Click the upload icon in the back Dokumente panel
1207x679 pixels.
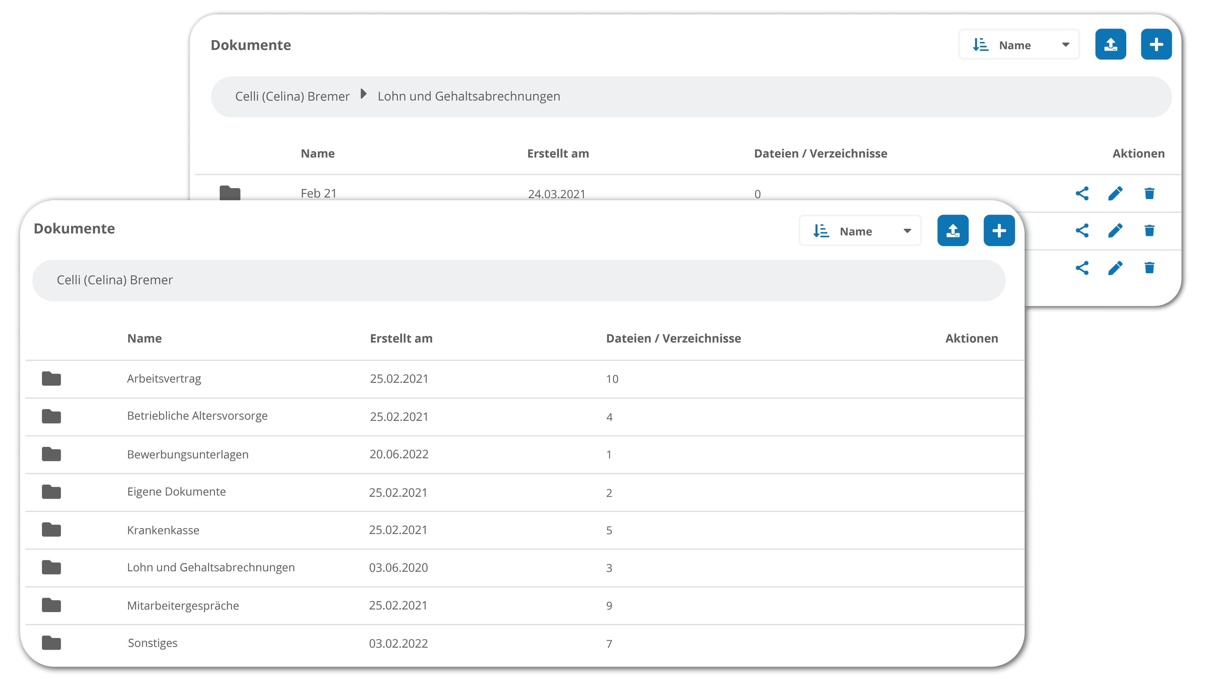(1110, 45)
